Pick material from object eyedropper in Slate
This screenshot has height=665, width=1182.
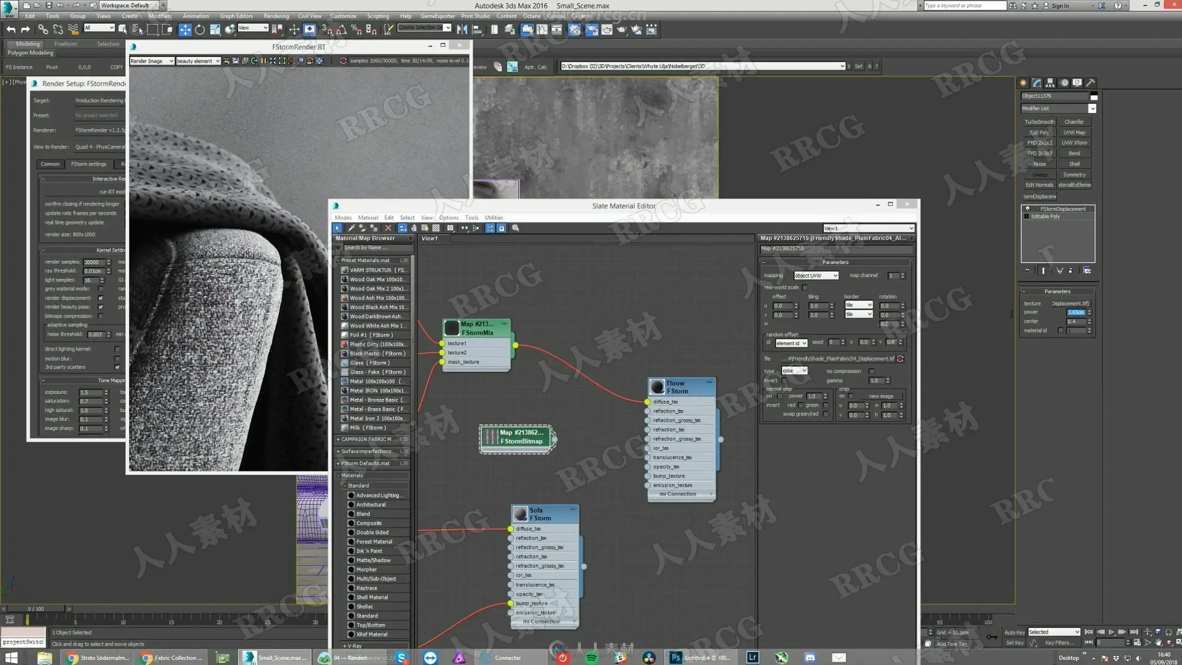[351, 228]
